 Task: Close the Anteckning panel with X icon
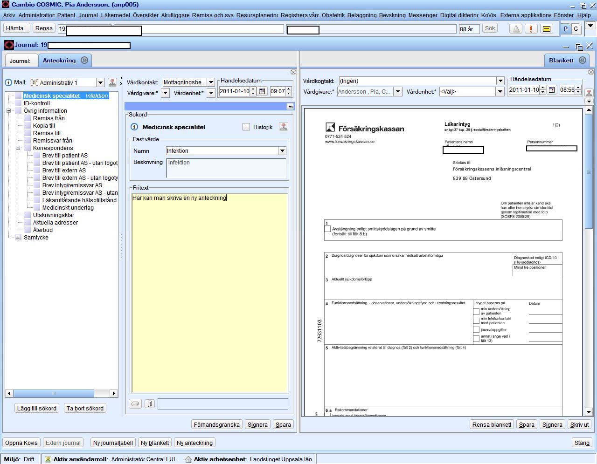(x=293, y=72)
